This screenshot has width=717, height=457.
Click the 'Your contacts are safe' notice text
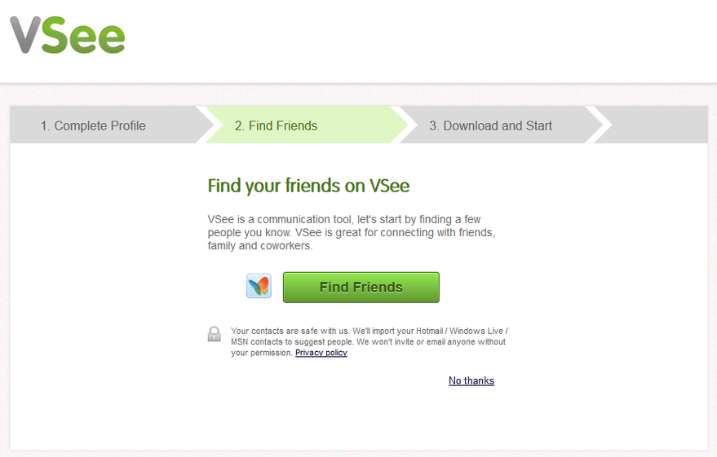coord(369,341)
